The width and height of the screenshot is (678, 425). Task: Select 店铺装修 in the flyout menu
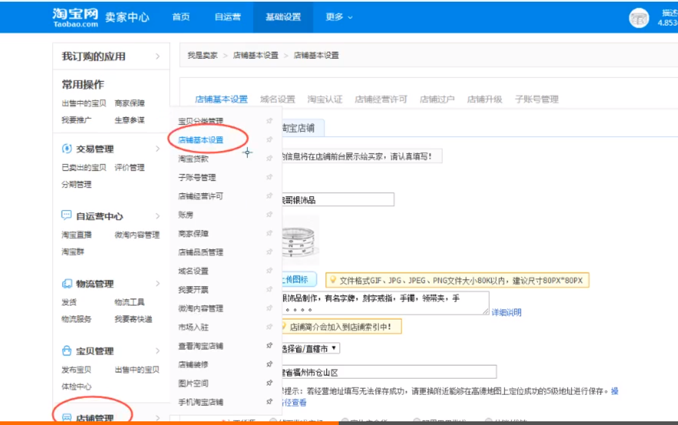pyautogui.click(x=193, y=364)
